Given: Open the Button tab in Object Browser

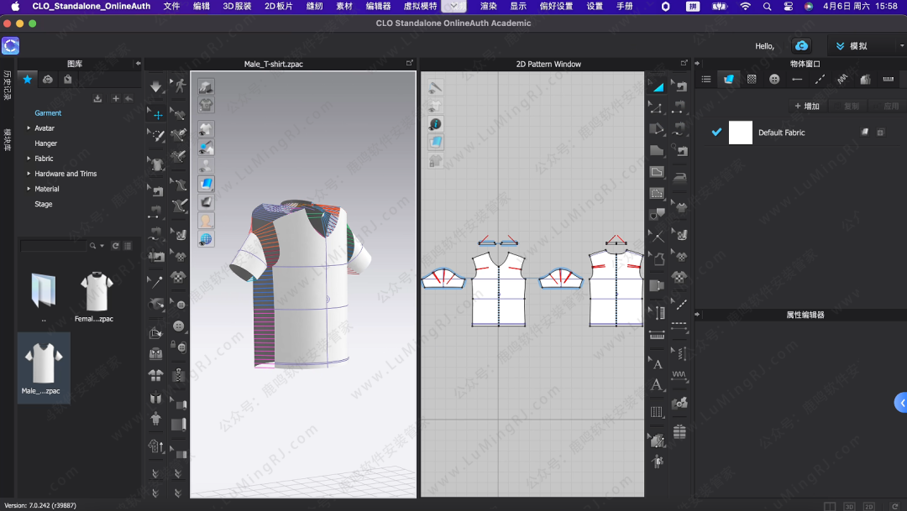Looking at the screenshot, I should pos(774,79).
